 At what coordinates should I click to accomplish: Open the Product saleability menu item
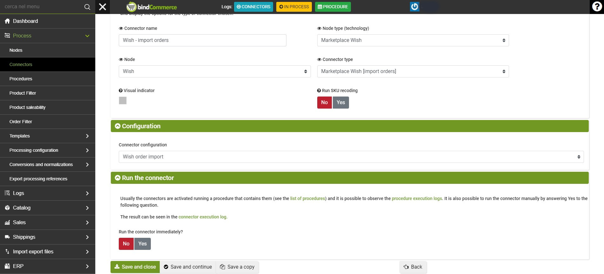tap(48, 107)
